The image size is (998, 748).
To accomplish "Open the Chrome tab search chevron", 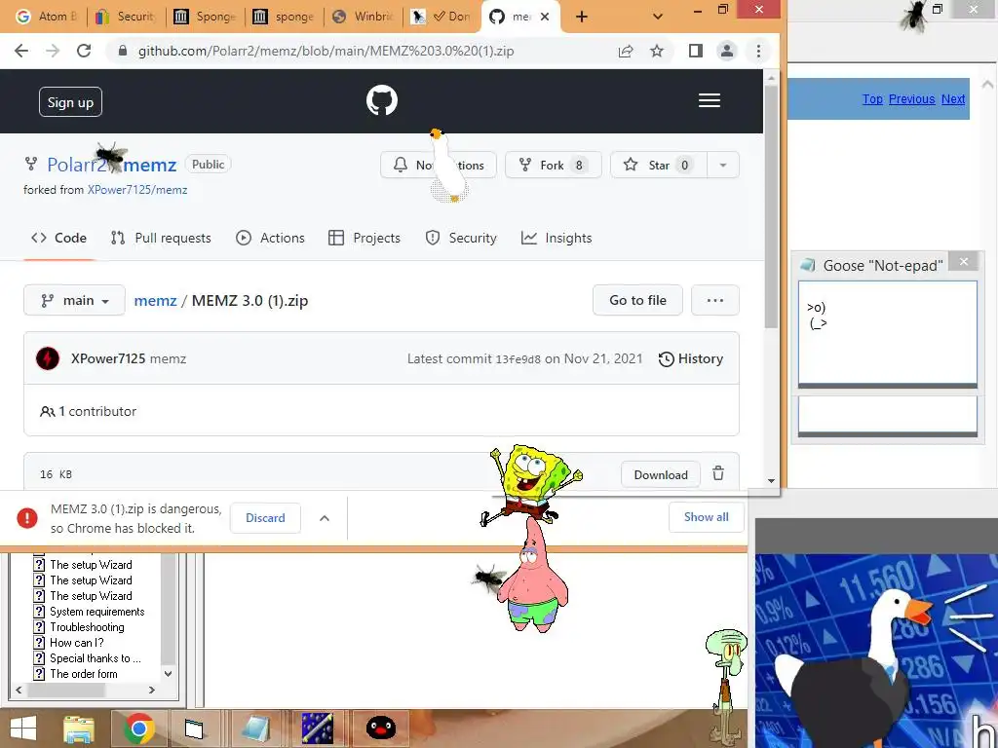I will (658, 18).
